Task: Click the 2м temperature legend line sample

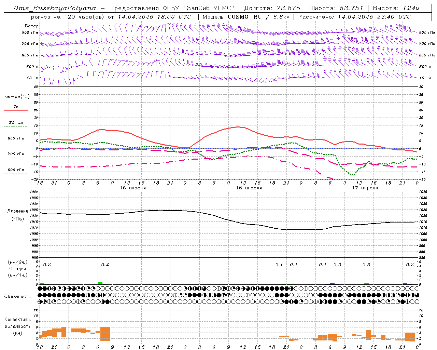Action: coord(16,111)
